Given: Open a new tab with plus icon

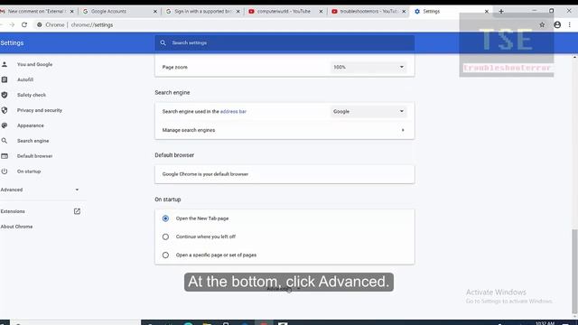Looking at the screenshot, I should (x=501, y=12).
